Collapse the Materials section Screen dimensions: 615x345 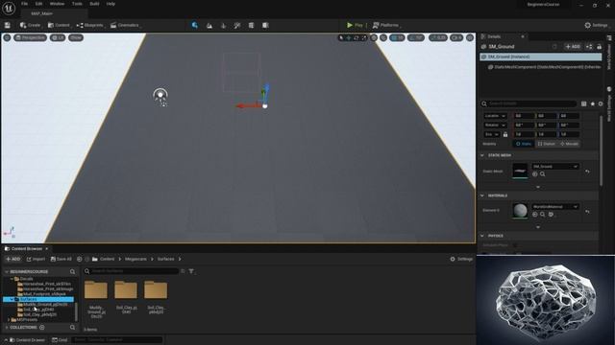coord(482,195)
